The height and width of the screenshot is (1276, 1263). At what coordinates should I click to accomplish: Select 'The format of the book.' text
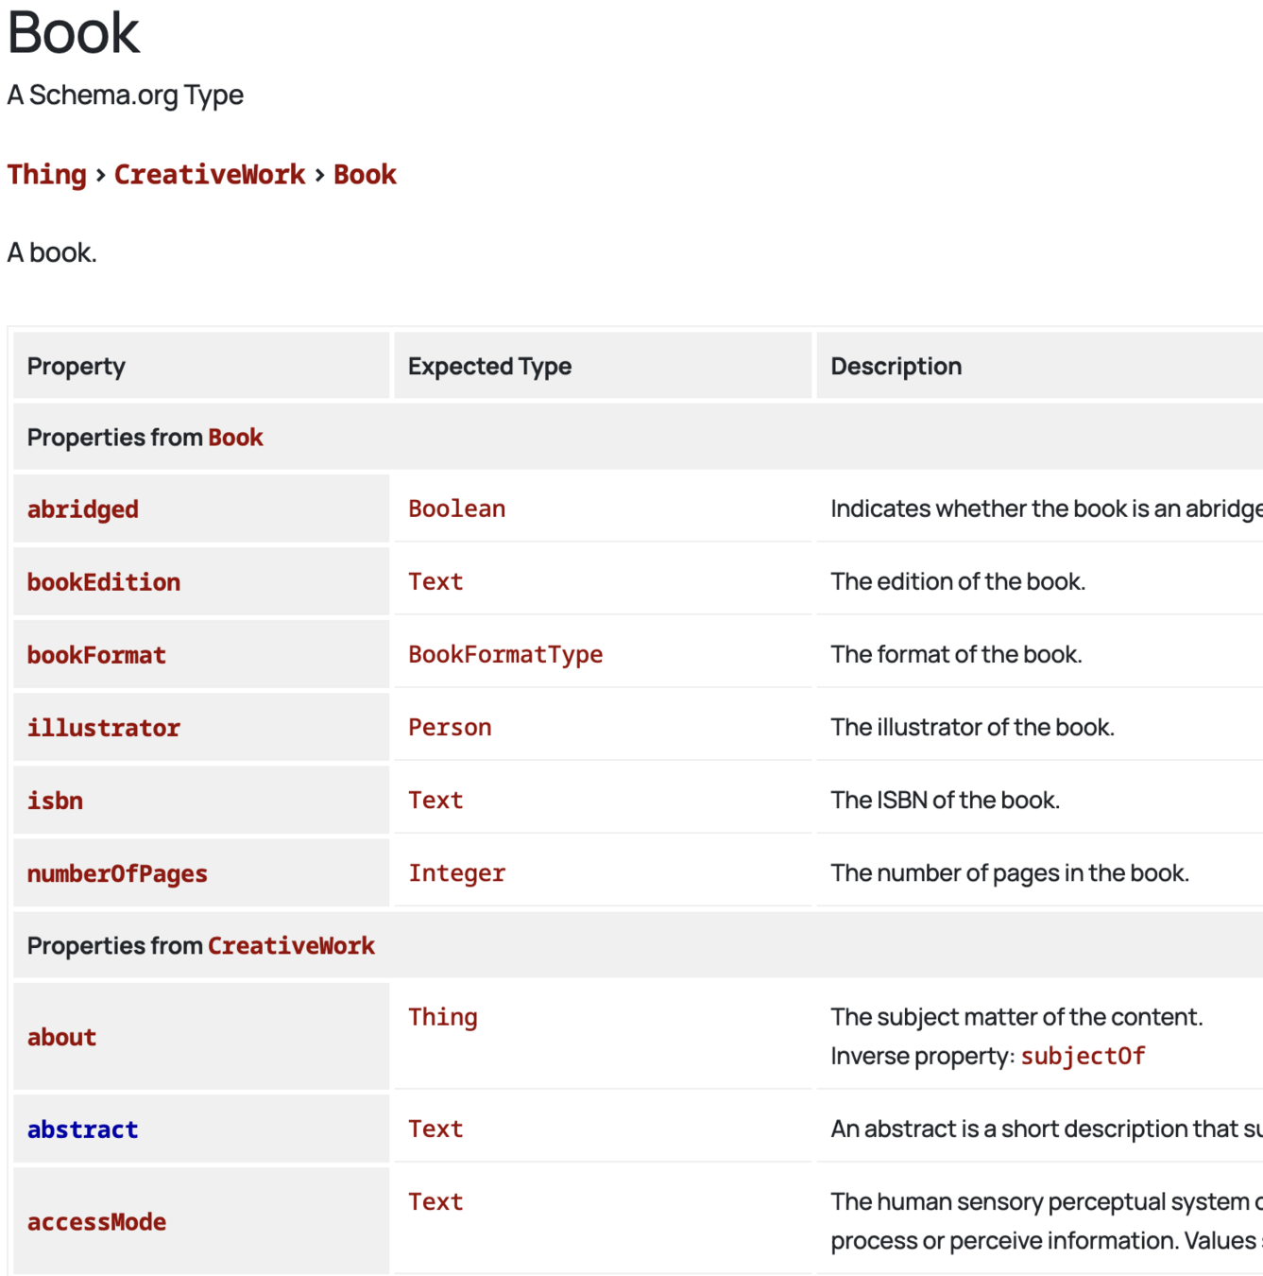(957, 654)
